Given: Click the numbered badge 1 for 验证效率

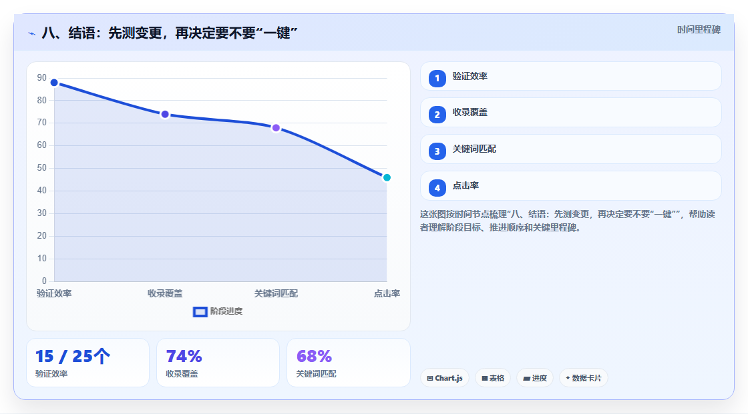Looking at the screenshot, I should pos(437,79).
